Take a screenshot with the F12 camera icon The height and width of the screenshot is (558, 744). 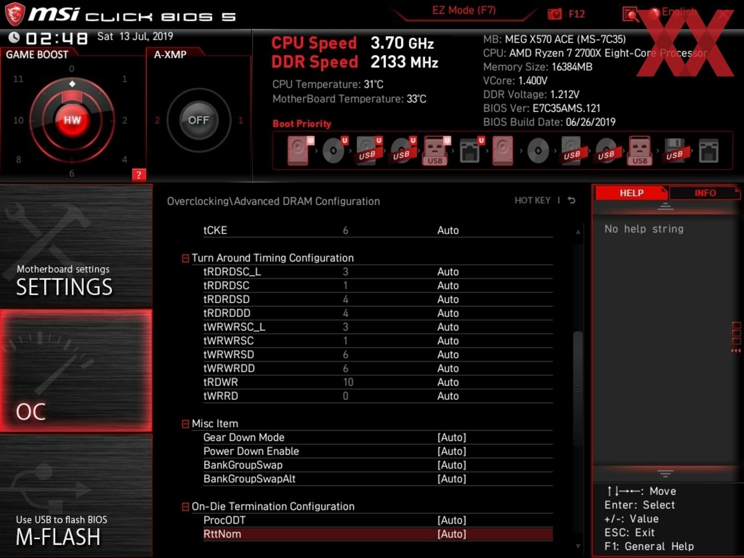click(555, 14)
